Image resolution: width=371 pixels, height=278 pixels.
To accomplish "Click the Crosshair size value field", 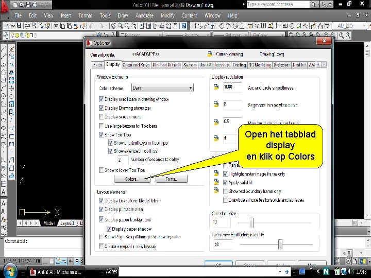I will 221,222.
